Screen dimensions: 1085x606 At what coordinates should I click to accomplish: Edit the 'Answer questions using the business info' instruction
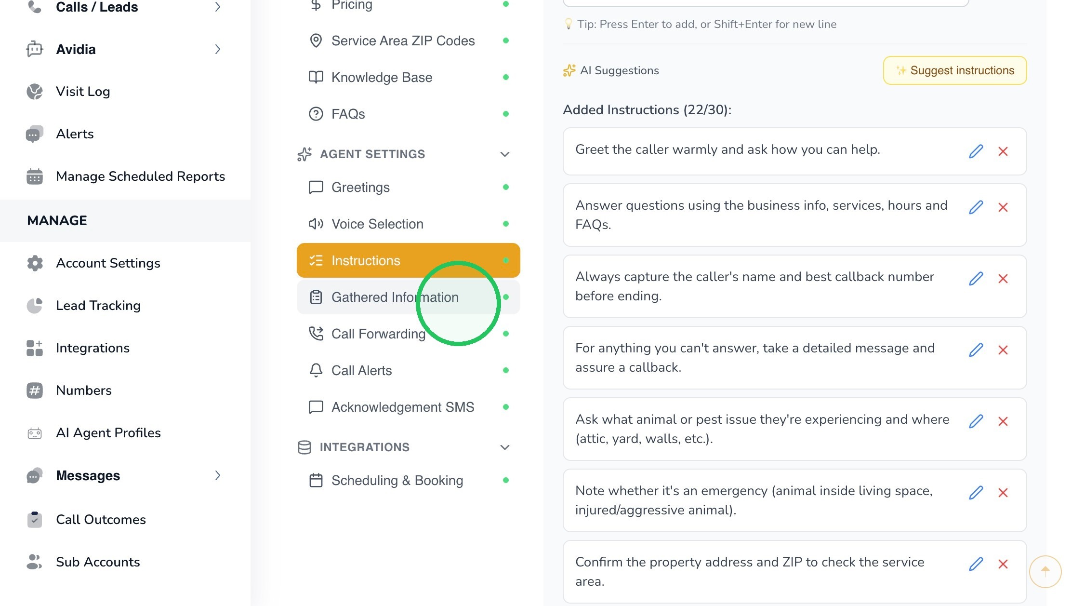(x=976, y=207)
